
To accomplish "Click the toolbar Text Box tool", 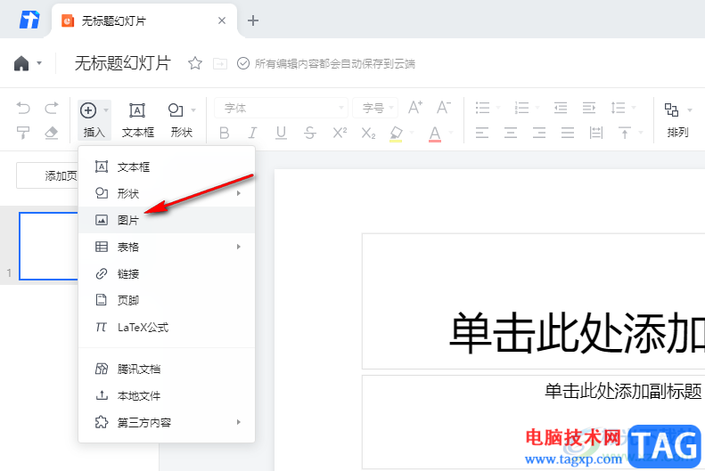I will (x=137, y=120).
